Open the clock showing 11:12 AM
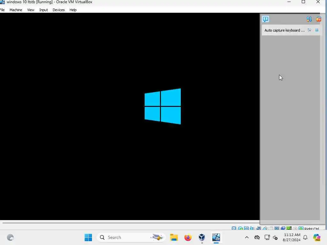 click(292, 237)
